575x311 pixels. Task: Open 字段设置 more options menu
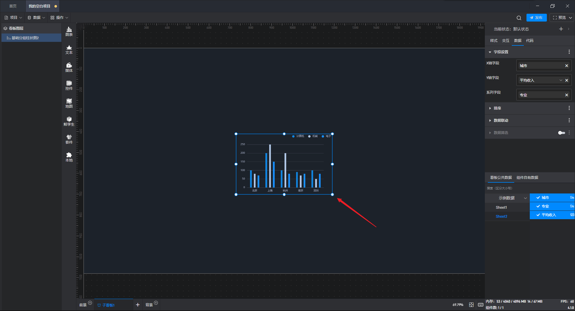[569, 52]
